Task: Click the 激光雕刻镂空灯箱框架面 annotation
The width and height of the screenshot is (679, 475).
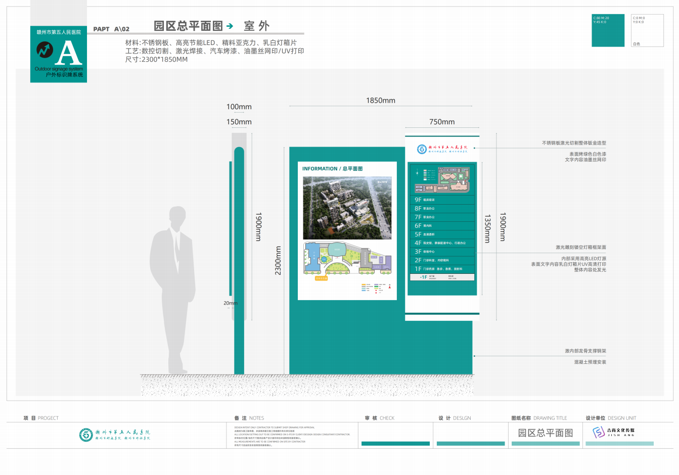Action: [580, 248]
